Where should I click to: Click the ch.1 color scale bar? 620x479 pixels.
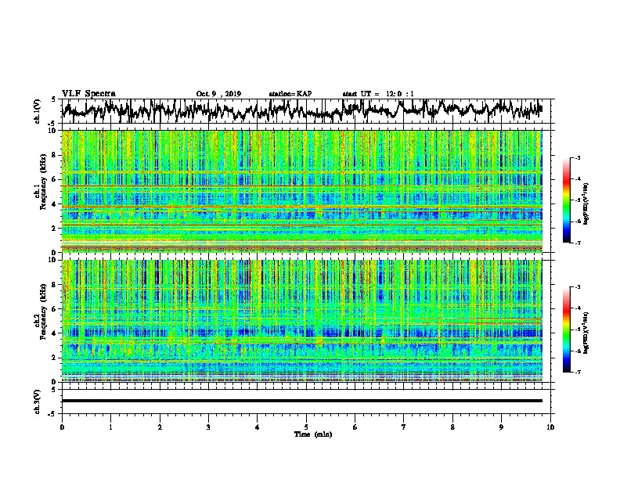tap(566, 200)
